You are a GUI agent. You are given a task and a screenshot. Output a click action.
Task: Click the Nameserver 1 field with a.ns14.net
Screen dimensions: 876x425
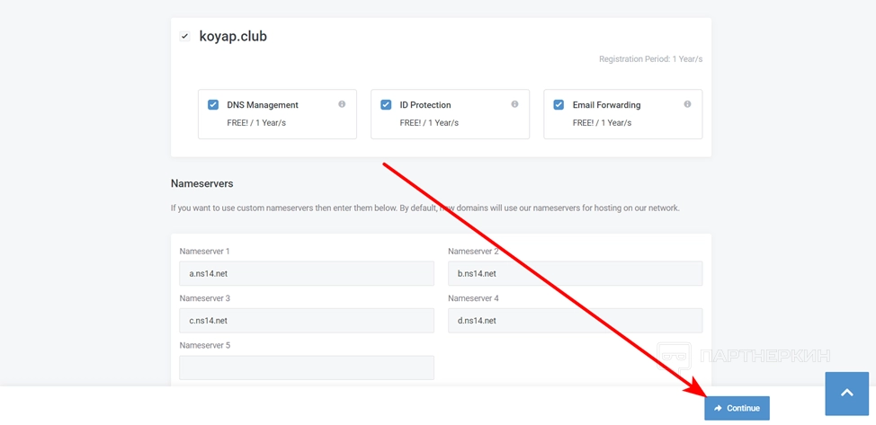click(x=307, y=273)
